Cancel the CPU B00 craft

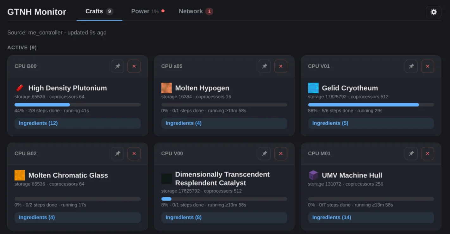[x=134, y=66]
